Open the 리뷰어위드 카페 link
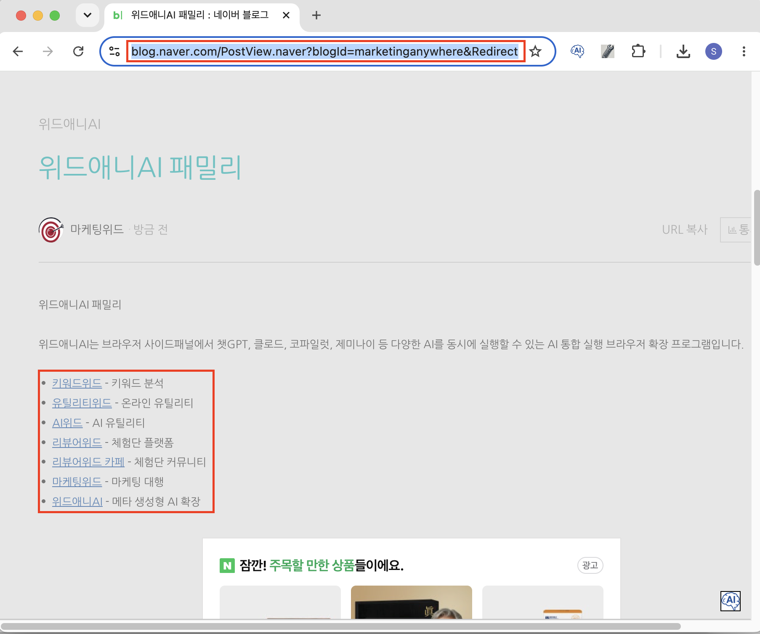This screenshot has width=760, height=634. click(88, 462)
